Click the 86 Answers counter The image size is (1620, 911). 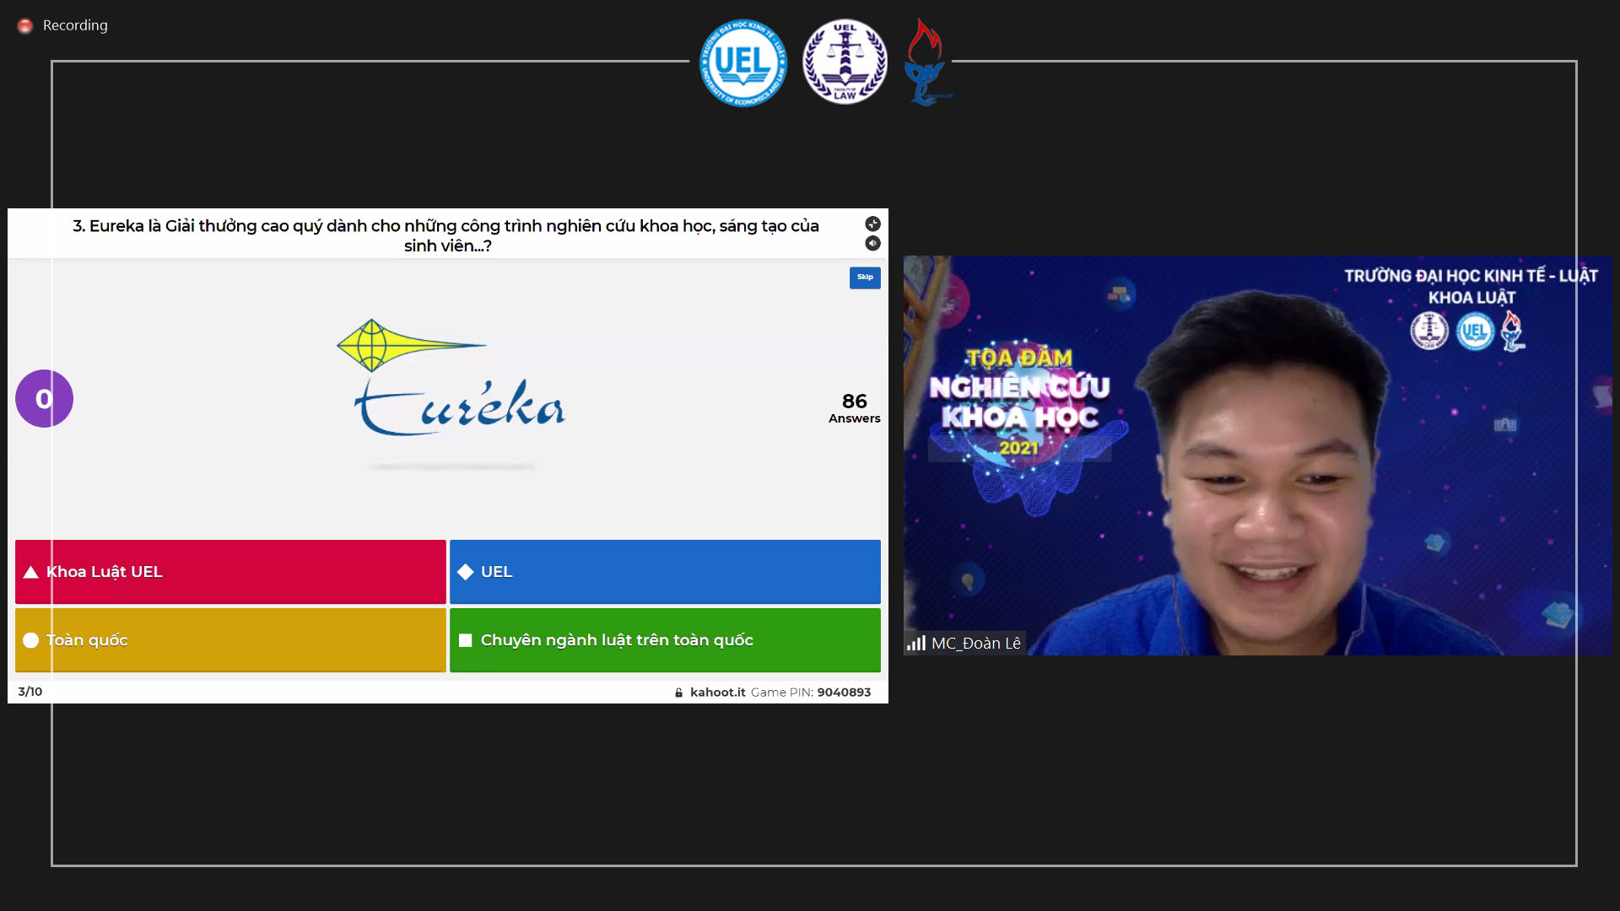coord(854,407)
